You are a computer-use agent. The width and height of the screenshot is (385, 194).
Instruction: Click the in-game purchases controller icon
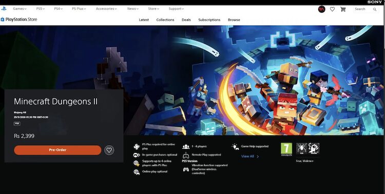[x=137, y=155]
